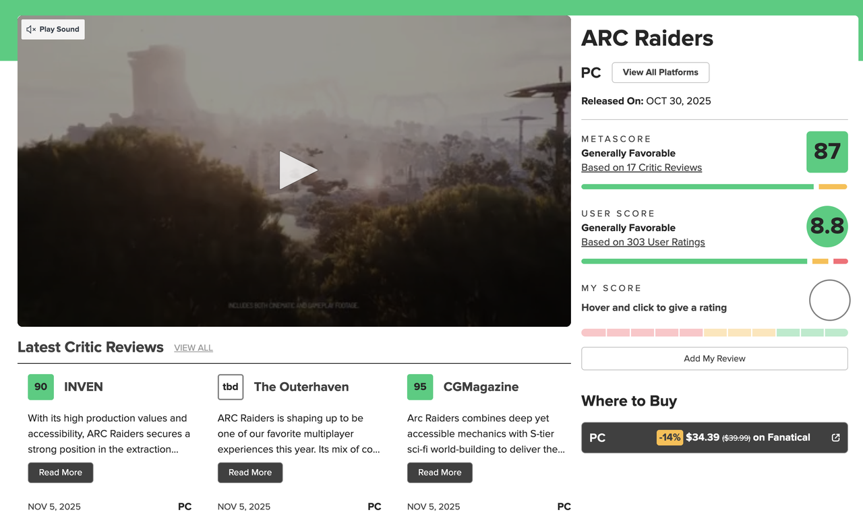Screen dimensions: 863x531
Task: Toggle the Play Sound button
Action: [x=53, y=30]
